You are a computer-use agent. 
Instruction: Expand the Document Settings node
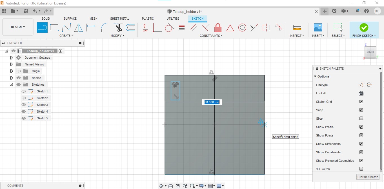coord(12,58)
